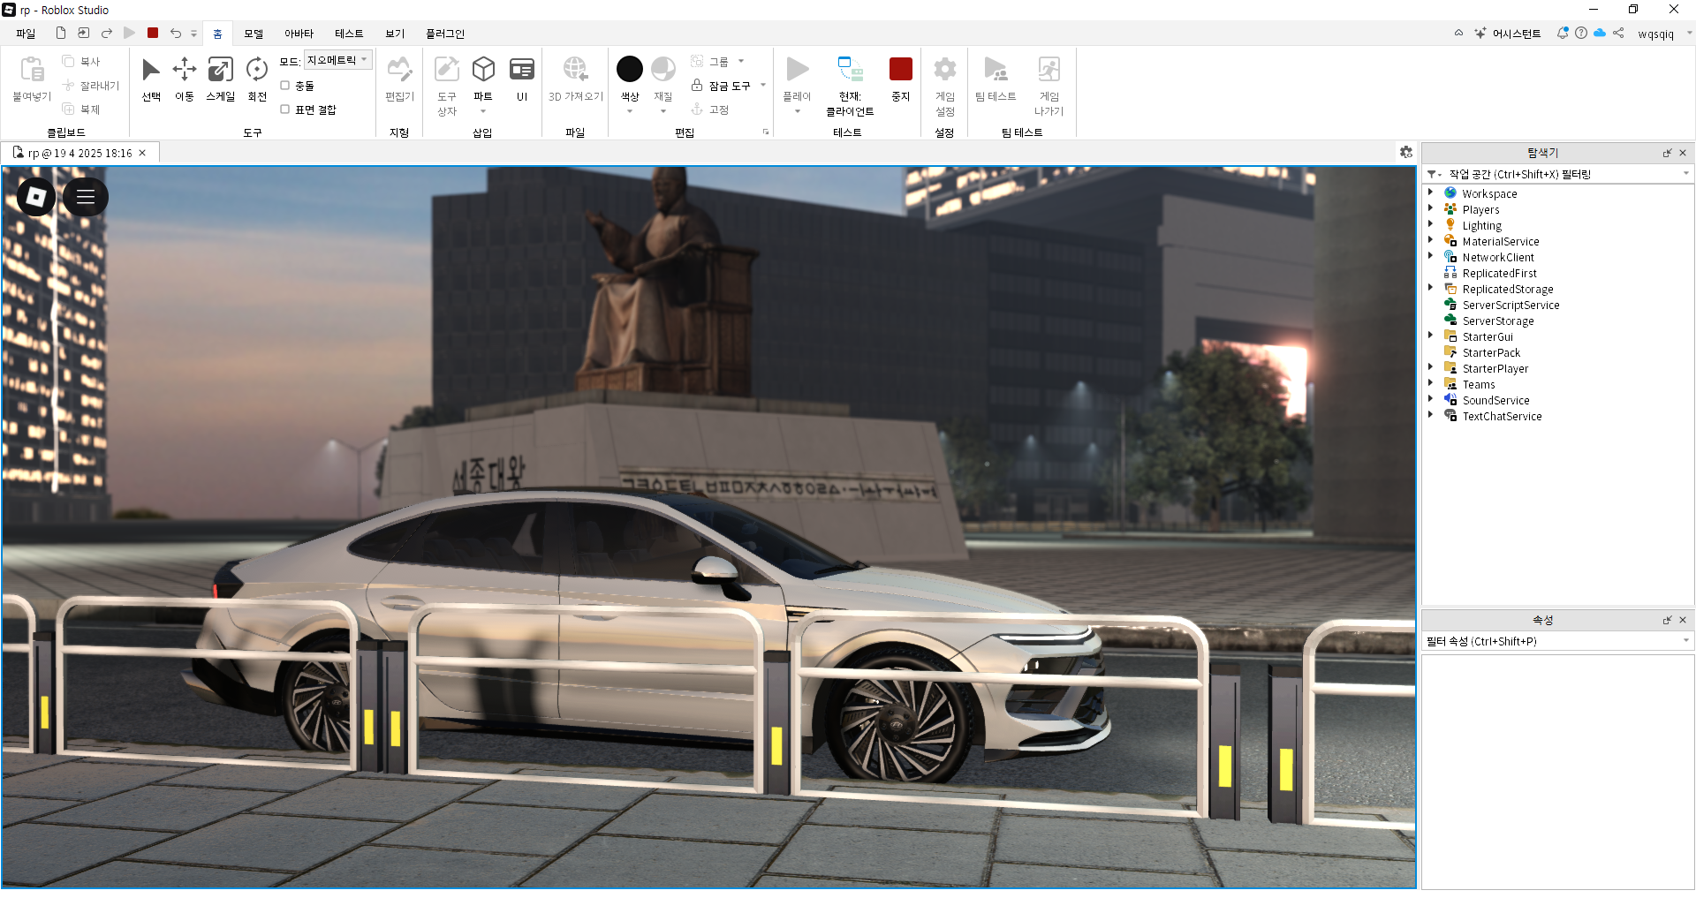Screen dimensions: 1696x898
Task: Click the 재질 material icon
Action: [x=663, y=69]
